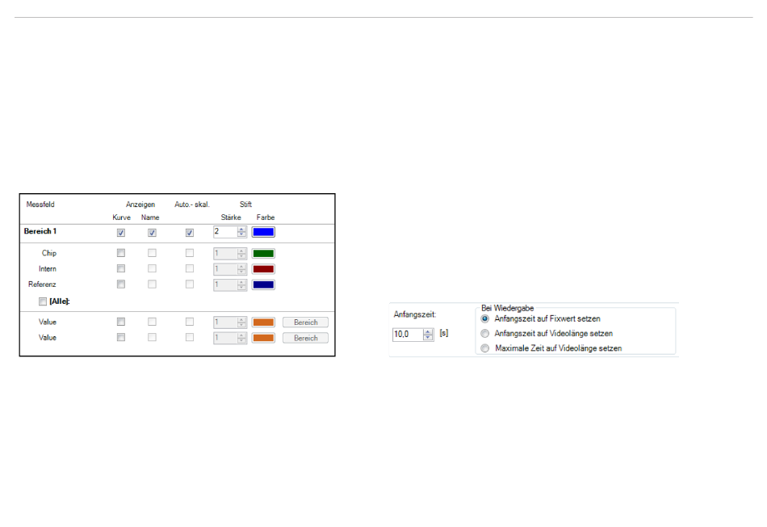The image size is (767, 527).
Task: Click the 'Intern' row label
Action: click(x=48, y=268)
